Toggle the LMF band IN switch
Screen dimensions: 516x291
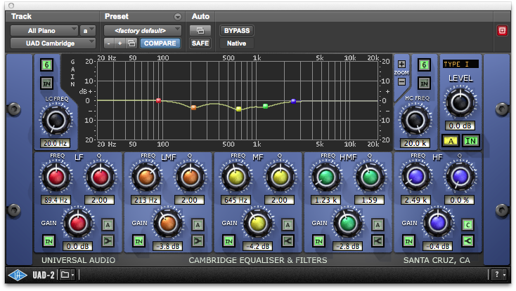[x=139, y=241]
